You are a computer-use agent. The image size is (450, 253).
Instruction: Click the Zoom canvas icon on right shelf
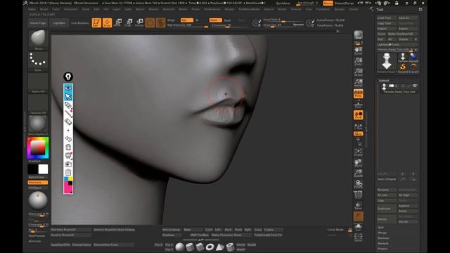(358, 61)
